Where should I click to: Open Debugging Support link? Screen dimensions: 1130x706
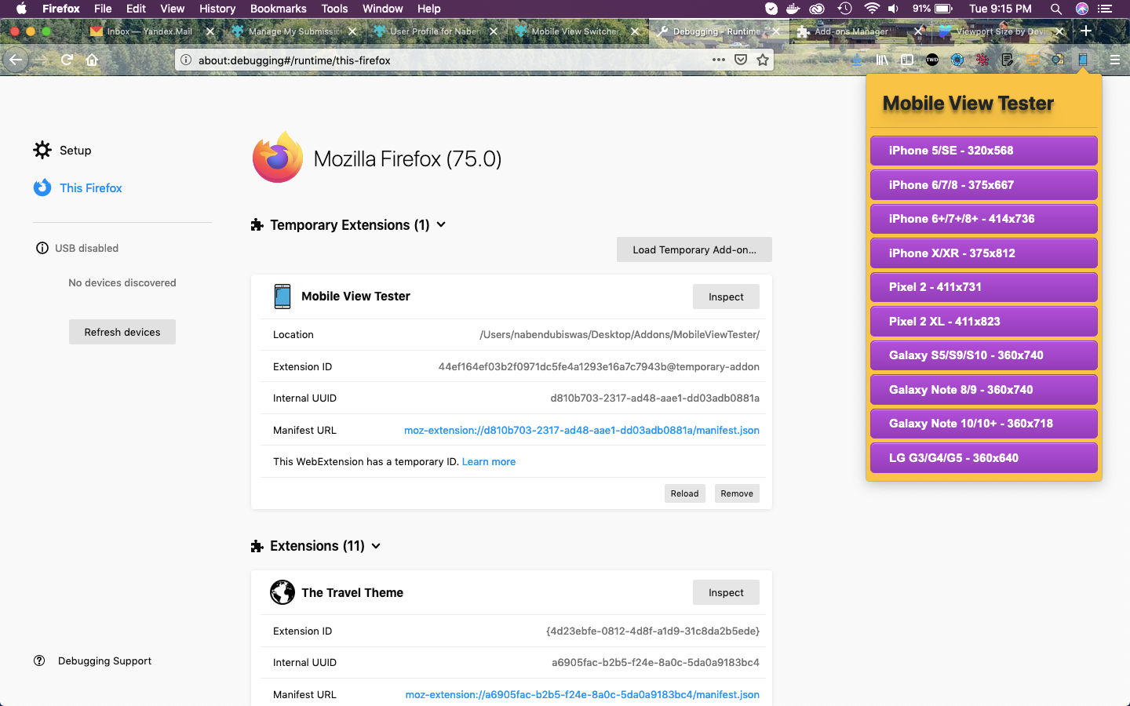pyautogui.click(x=93, y=661)
